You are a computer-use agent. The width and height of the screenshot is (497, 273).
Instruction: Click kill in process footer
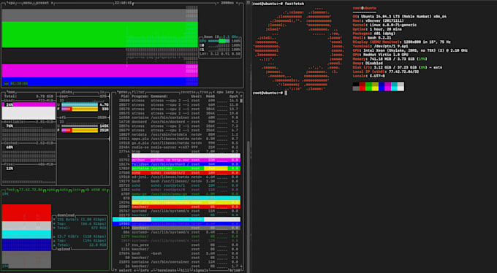[x=184, y=270]
